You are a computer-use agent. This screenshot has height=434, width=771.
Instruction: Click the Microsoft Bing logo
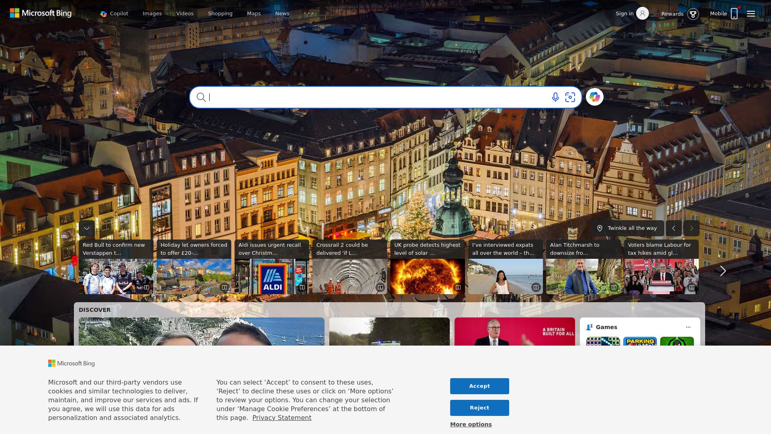tap(40, 13)
